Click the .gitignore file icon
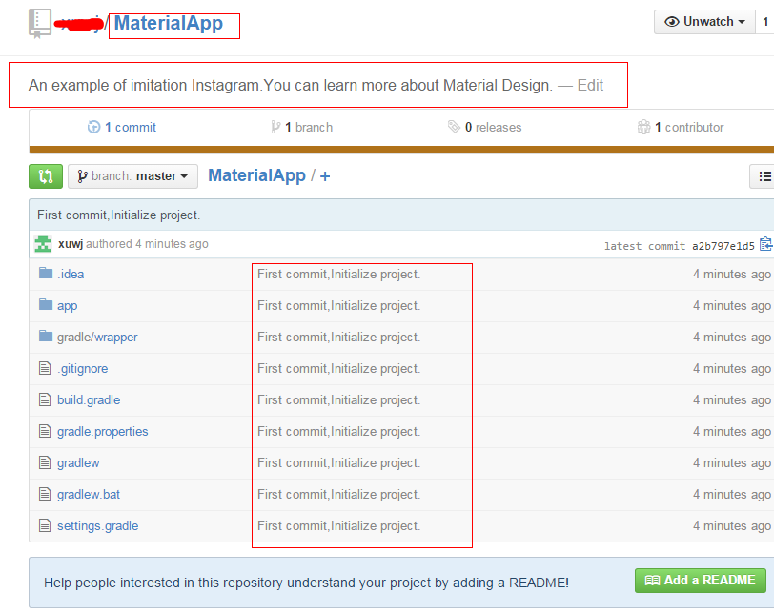 coord(45,368)
